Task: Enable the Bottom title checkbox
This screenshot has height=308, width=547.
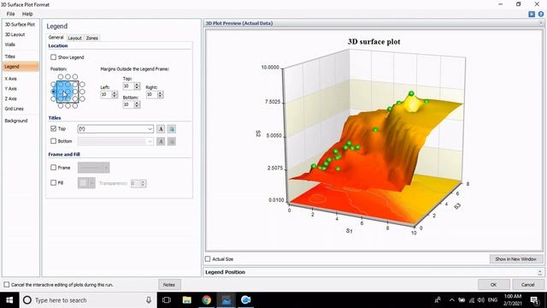Action: [53, 141]
